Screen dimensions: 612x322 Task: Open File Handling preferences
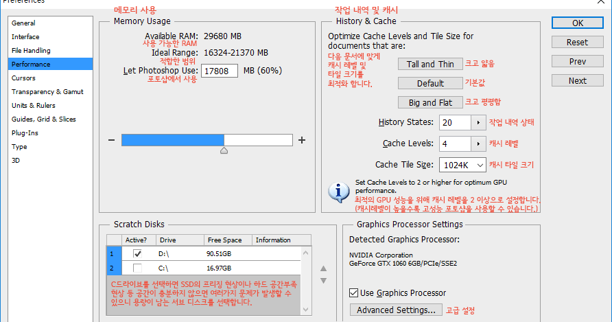pos(50,50)
